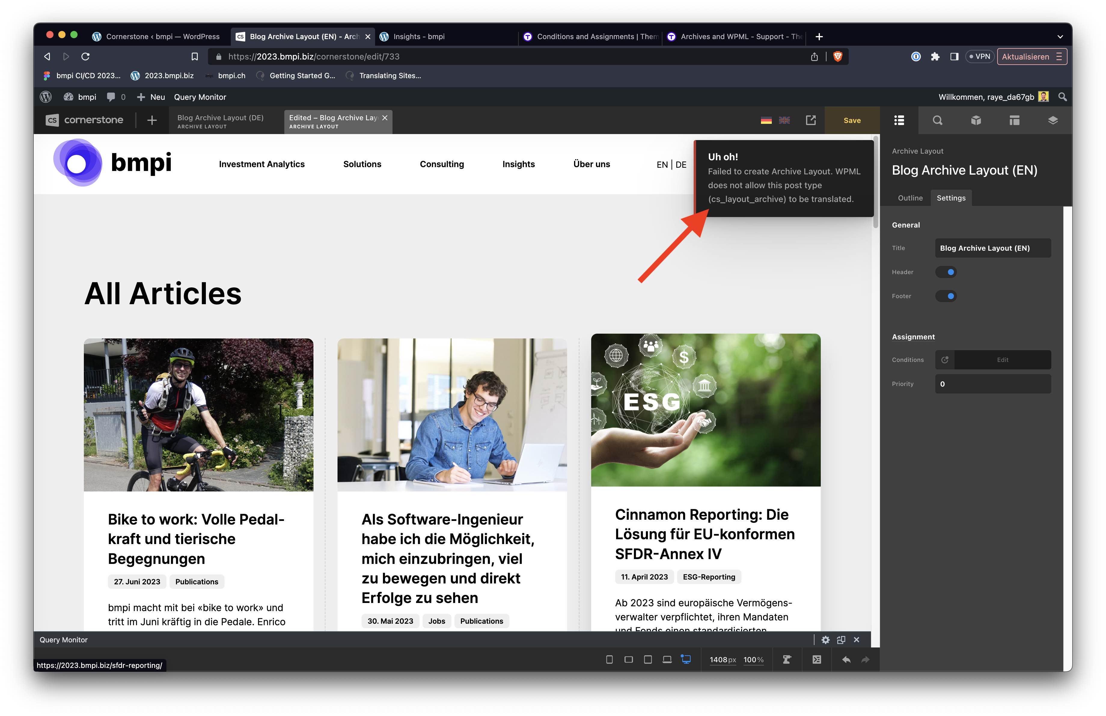Switch to the German flag language
1106x716 pixels.
766,120
